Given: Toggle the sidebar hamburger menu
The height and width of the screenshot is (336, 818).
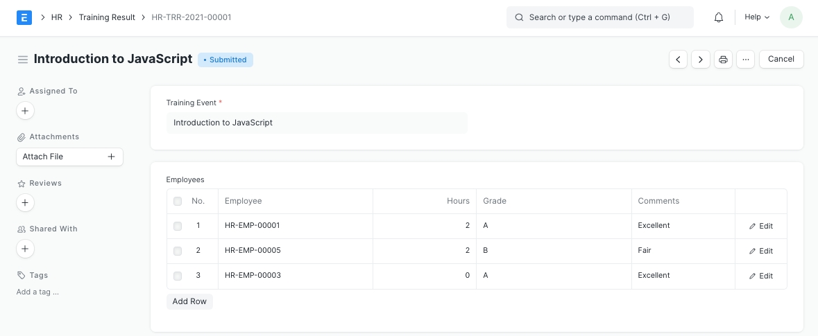Looking at the screenshot, I should 23,60.
